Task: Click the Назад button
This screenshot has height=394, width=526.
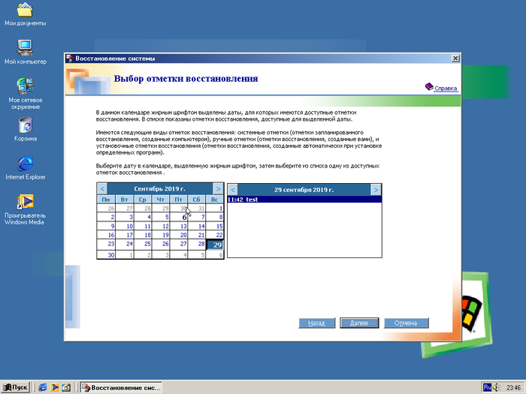Action: [316, 323]
